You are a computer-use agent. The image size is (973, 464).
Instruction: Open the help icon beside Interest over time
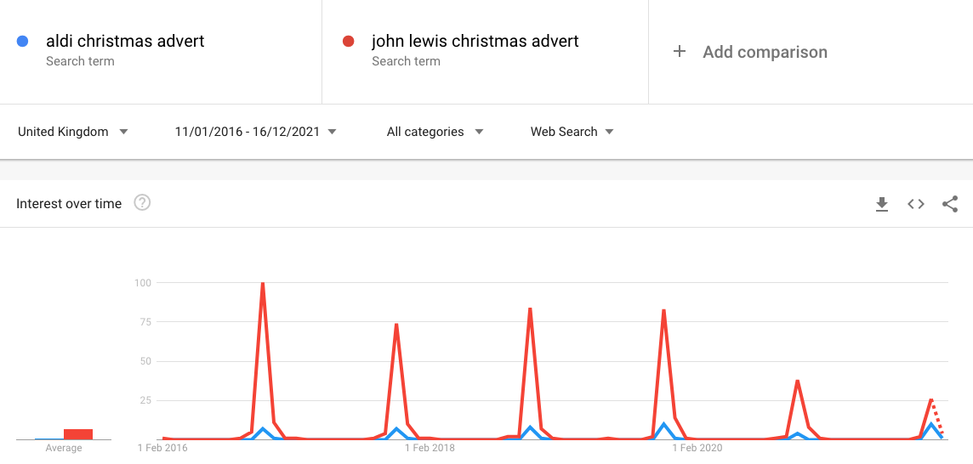point(143,203)
